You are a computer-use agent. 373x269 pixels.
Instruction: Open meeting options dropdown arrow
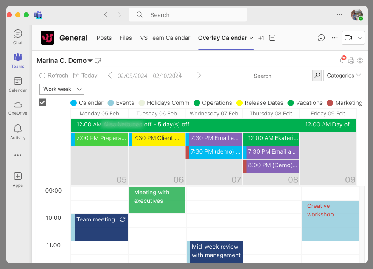point(360,38)
